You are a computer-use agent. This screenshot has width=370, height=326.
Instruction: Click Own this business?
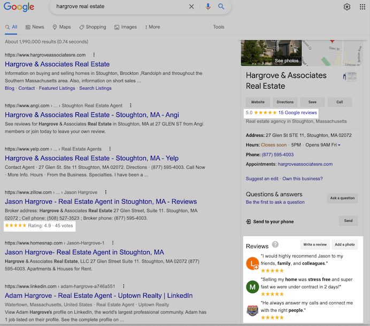click(303, 178)
